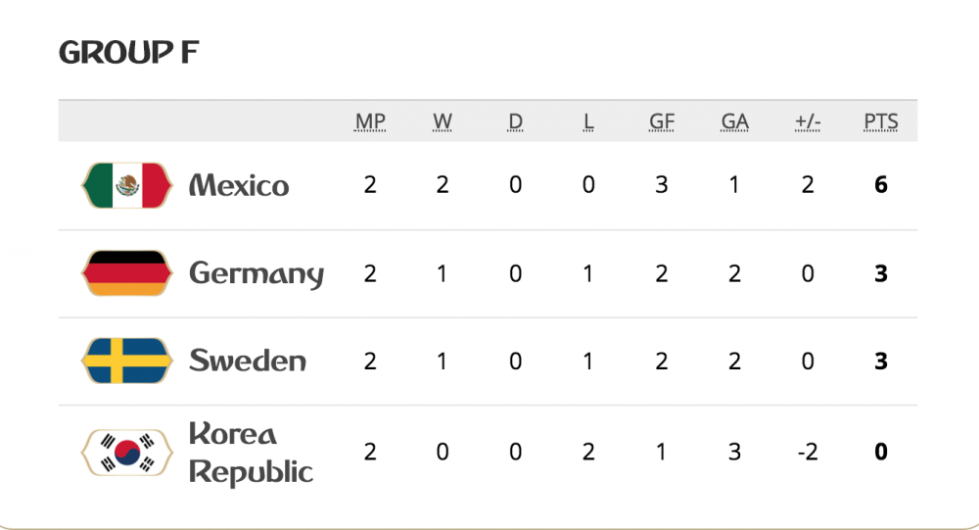Select the Sweden team name
This screenshot has height=530, width=979.
(248, 361)
